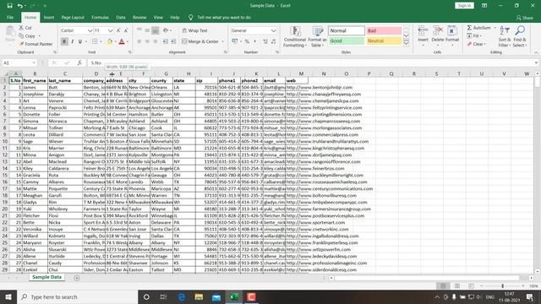
Task: Switch to the Page Layout tab
Action: click(x=73, y=17)
